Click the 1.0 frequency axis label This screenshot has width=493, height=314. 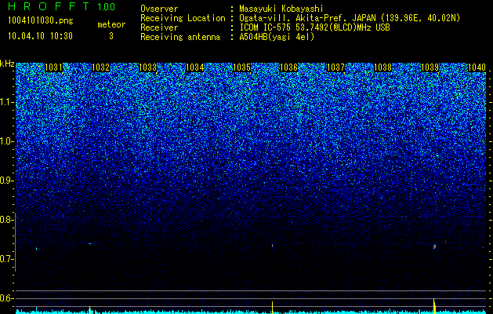[x=6, y=142]
